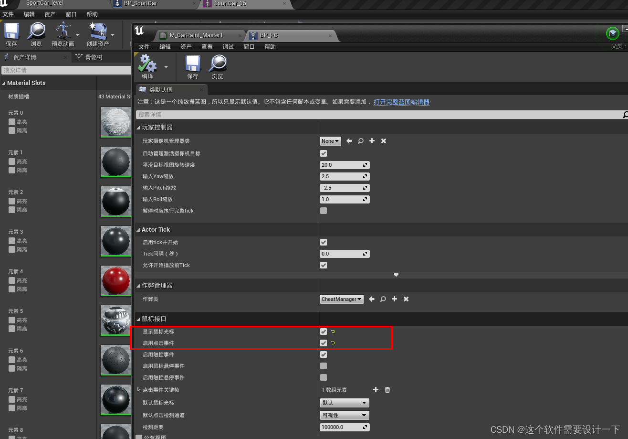The width and height of the screenshot is (628, 439).
Task: Open the 默认鼠标光标 dropdown
Action: [345, 403]
